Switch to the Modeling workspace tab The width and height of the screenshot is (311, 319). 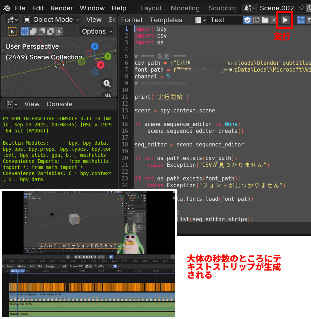click(185, 8)
